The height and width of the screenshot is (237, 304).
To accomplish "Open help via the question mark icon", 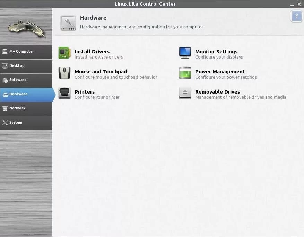I will point(296,16).
